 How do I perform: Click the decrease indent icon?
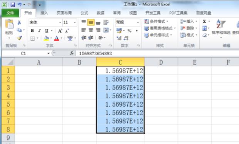tap(84, 38)
